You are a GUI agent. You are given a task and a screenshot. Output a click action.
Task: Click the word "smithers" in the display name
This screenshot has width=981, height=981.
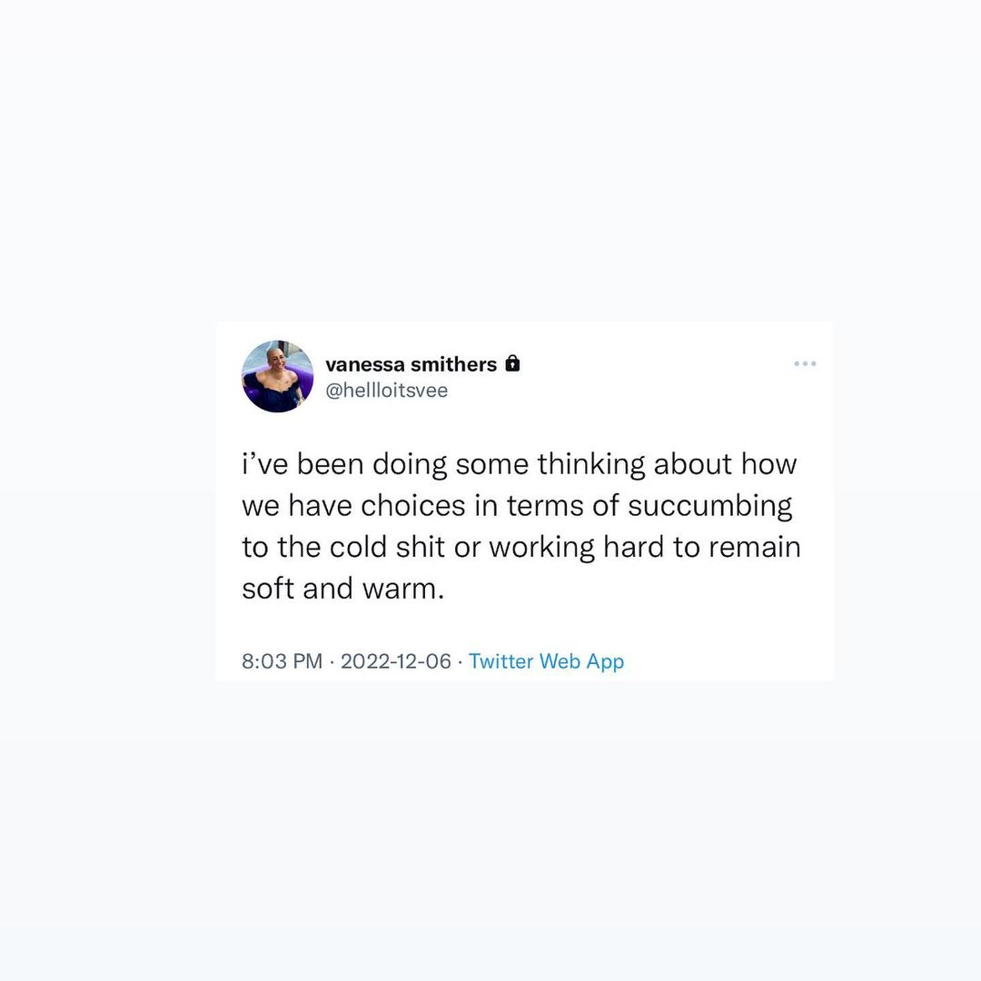453,364
